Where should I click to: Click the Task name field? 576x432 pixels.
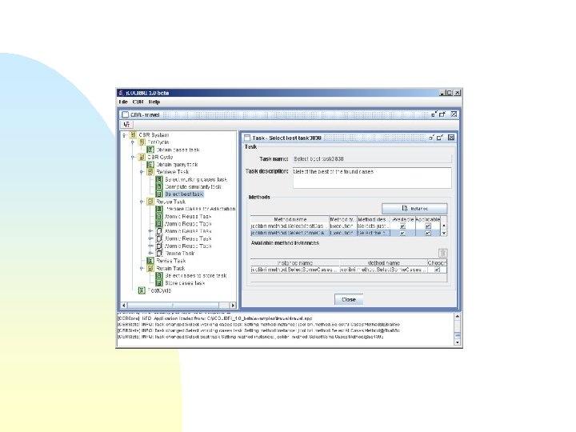(372, 158)
